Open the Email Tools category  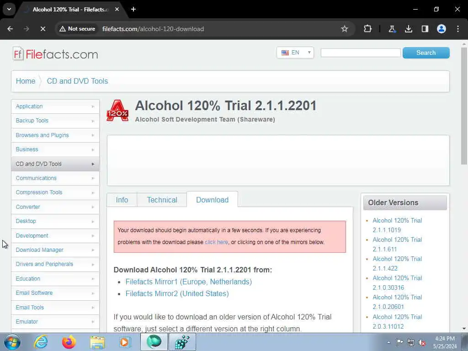pos(55,308)
